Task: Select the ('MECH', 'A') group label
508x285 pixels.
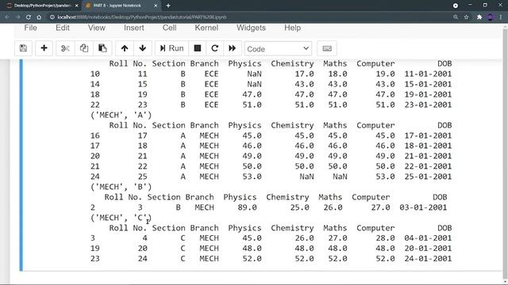Action: (121, 115)
